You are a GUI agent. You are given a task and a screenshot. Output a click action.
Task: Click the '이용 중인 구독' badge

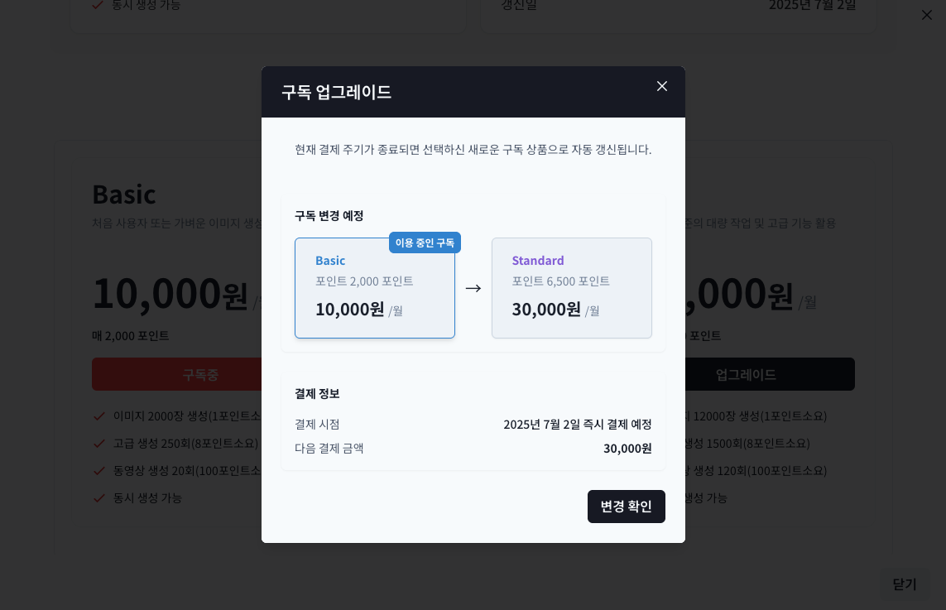(425, 243)
